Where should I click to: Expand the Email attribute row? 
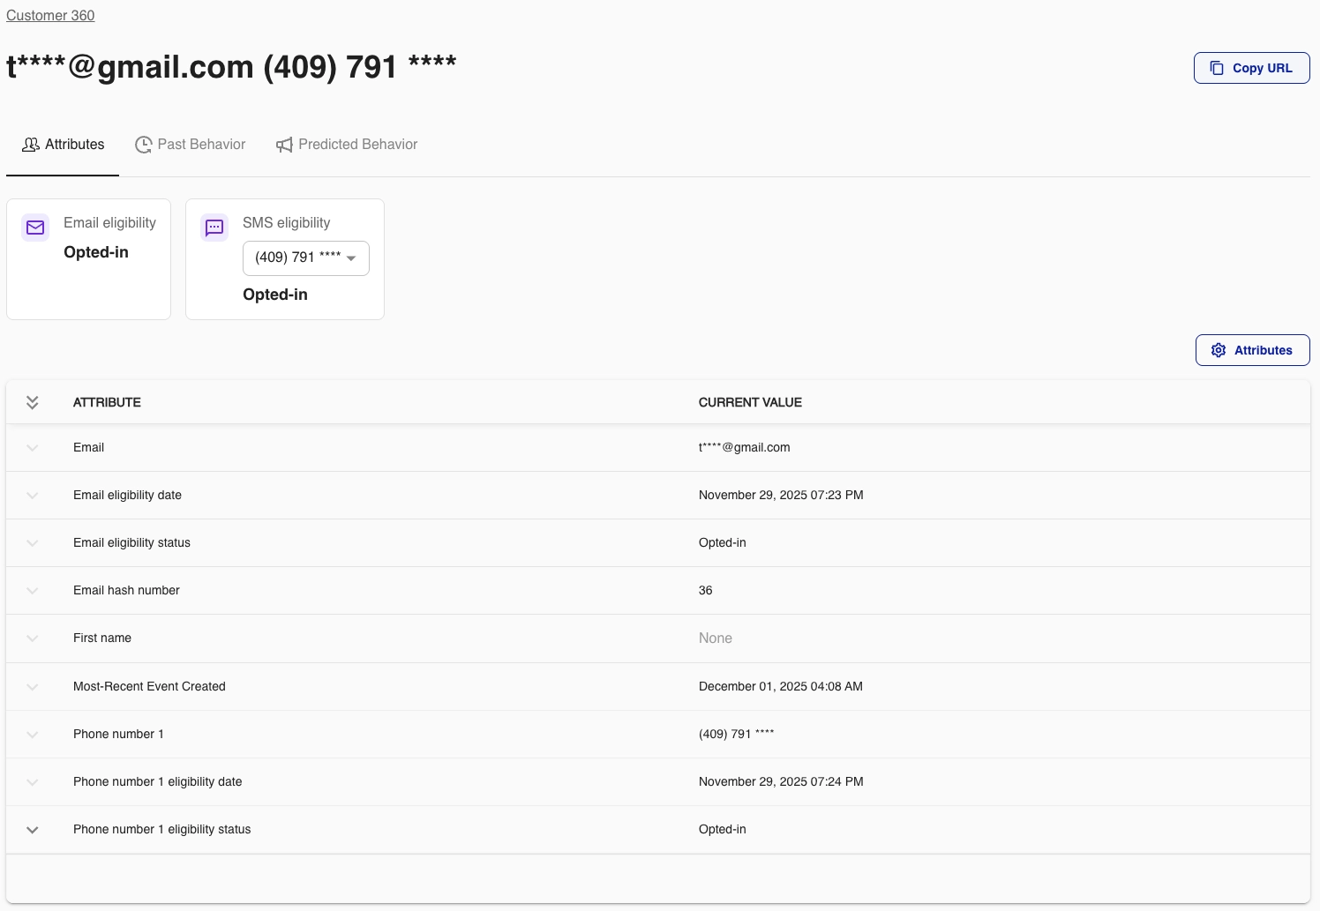pos(32,448)
